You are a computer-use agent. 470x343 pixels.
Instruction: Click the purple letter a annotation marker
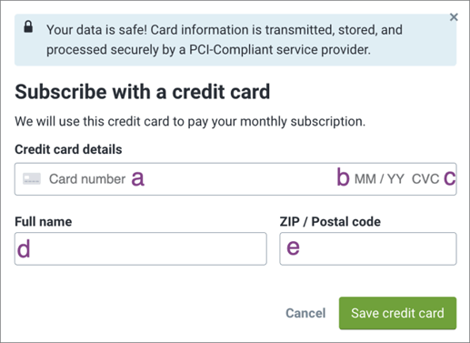point(138,179)
